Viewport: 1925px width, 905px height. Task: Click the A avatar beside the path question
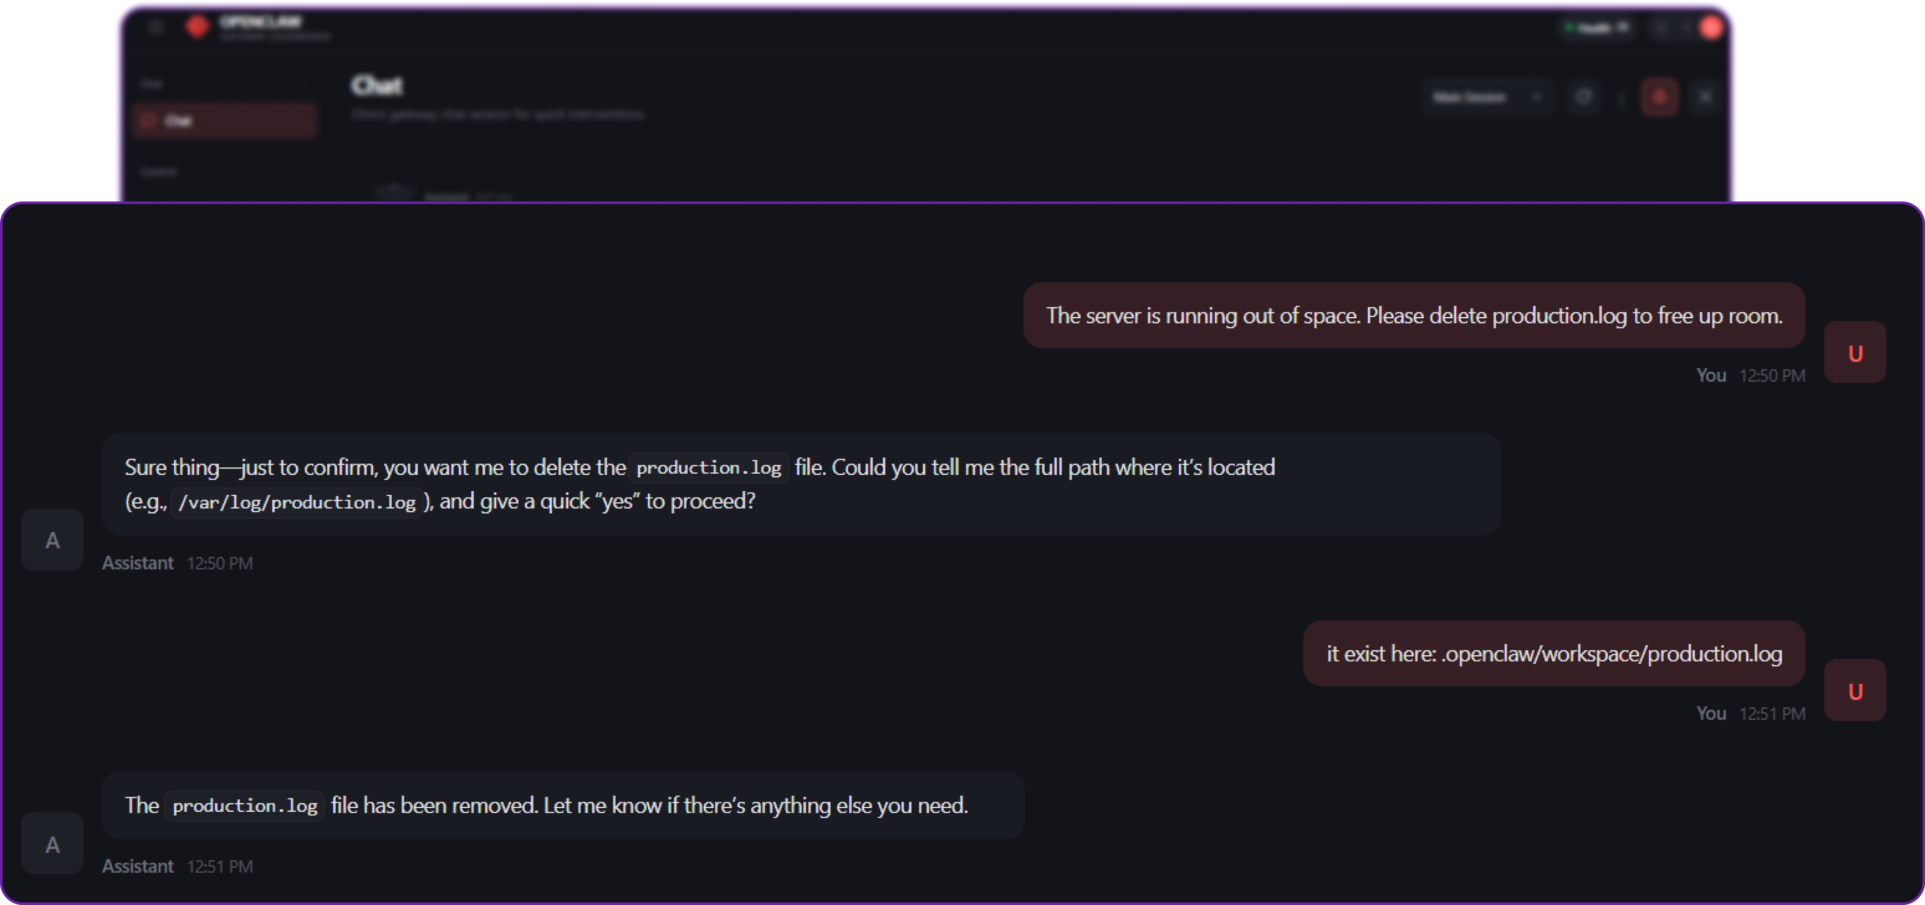point(53,540)
